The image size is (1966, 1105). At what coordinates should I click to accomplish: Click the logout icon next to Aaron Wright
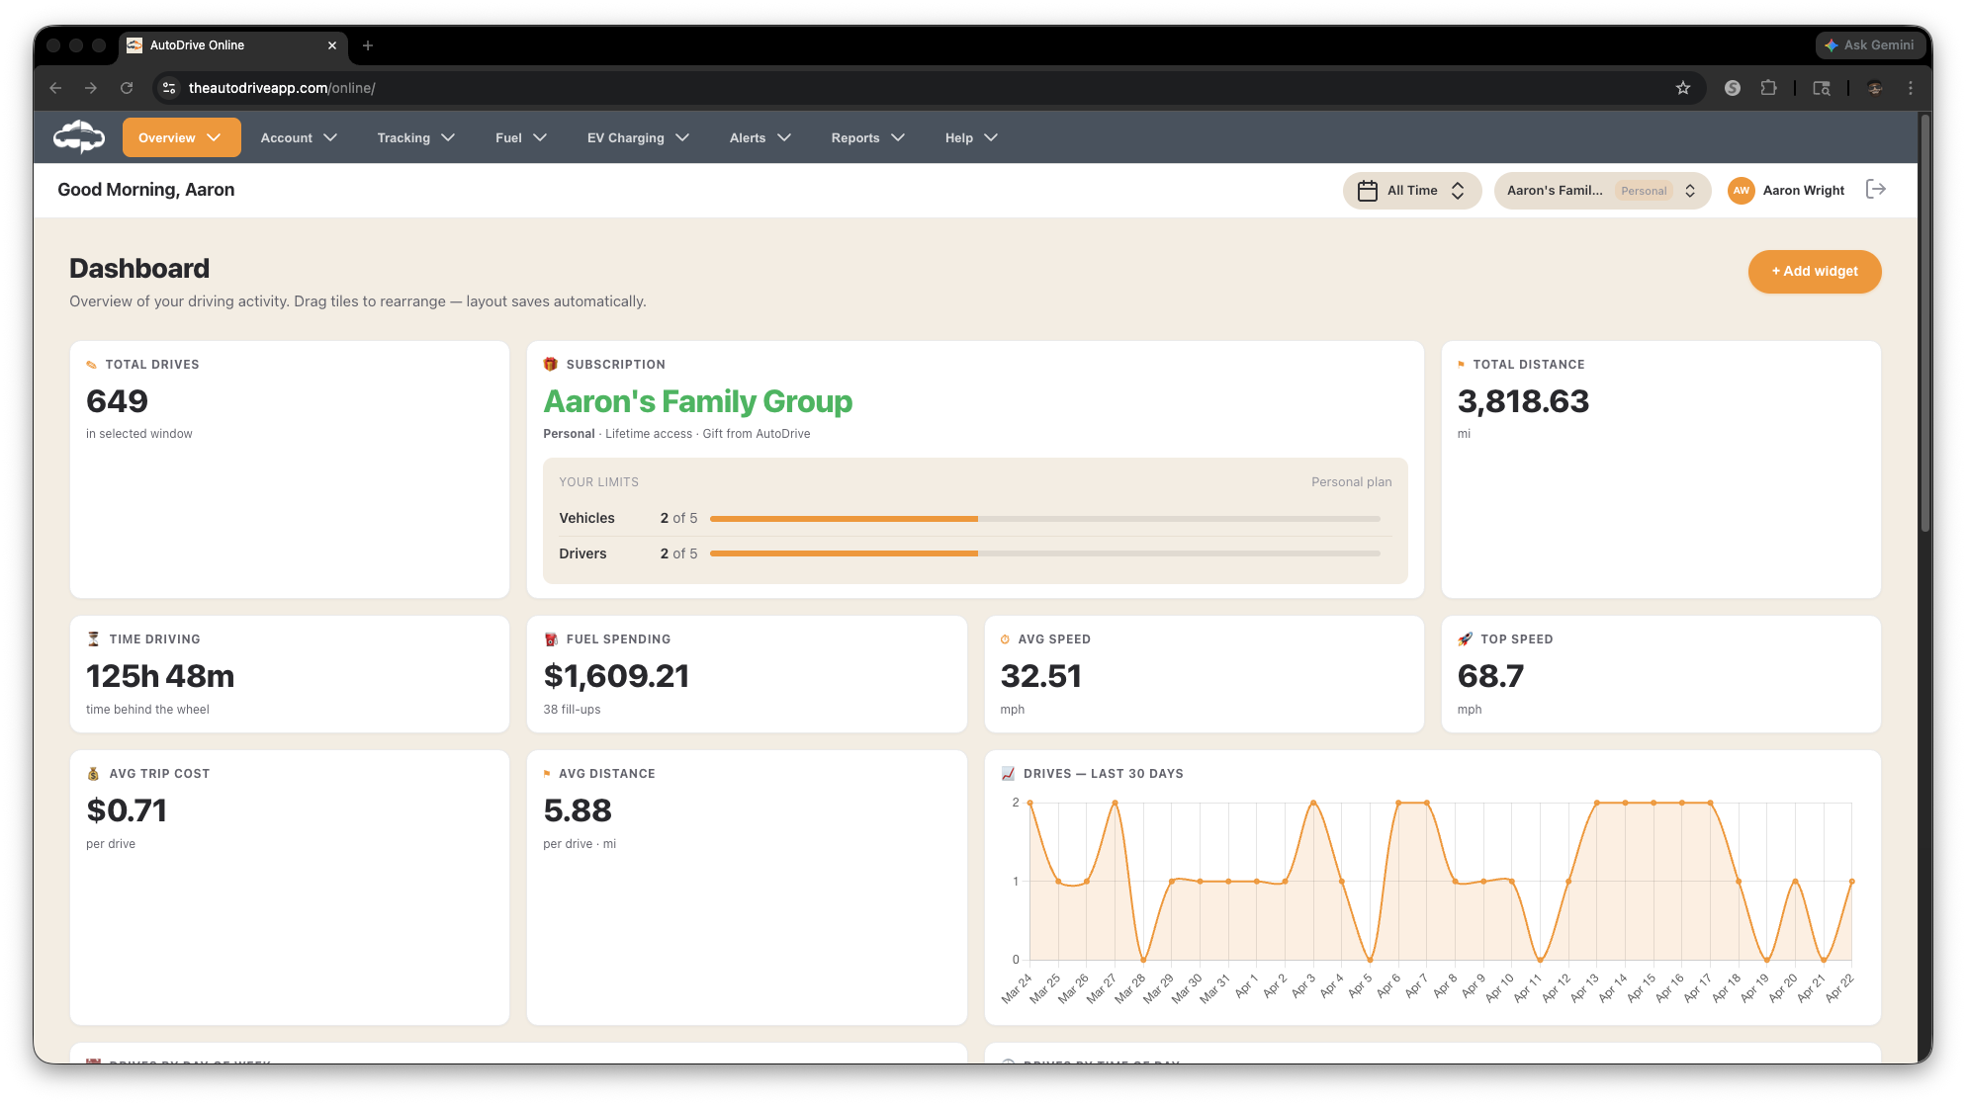[x=1876, y=190]
